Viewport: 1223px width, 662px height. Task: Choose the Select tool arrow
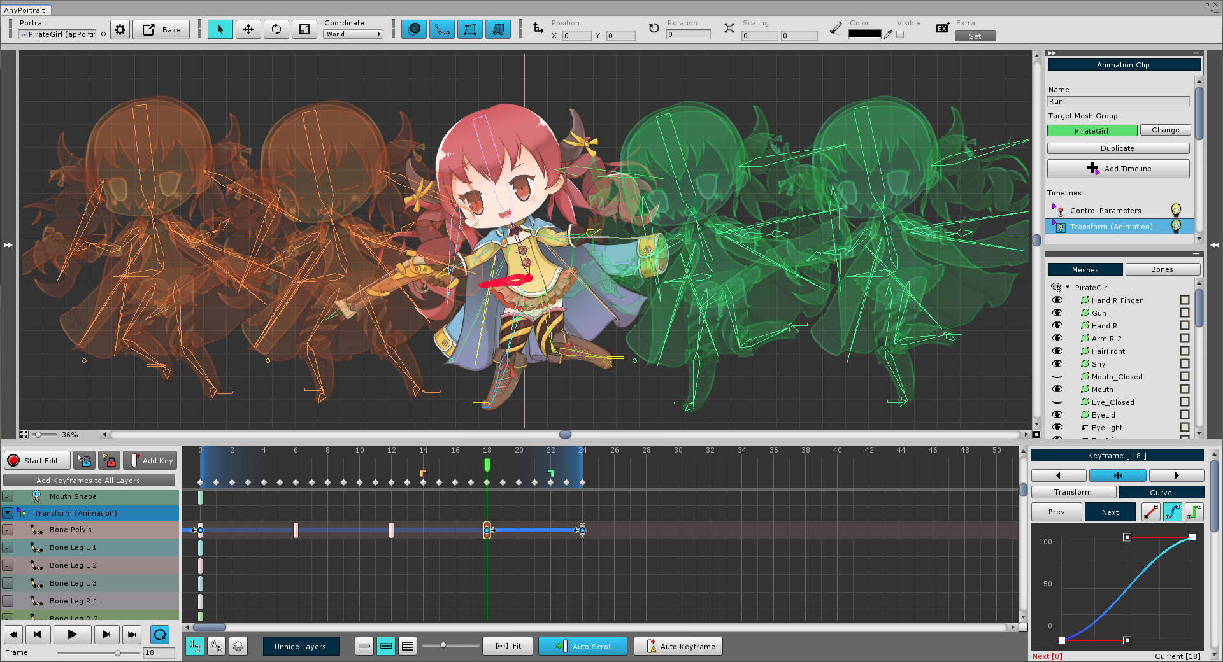[x=220, y=29]
